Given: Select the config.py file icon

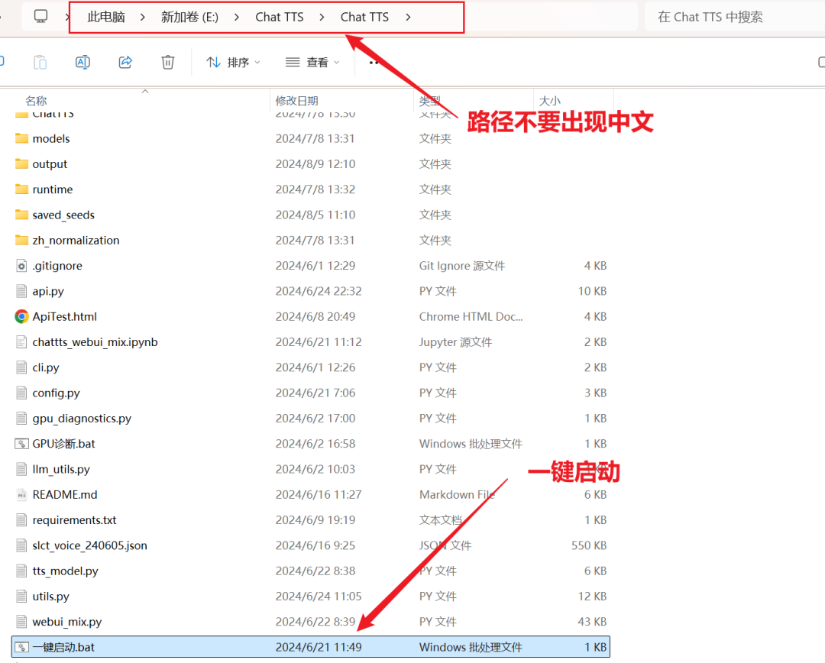Looking at the screenshot, I should click(21, 393).
